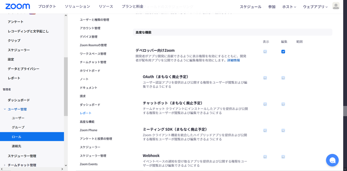This screenshot has width=347, height=171.
Task: Click the Zoom logo
Action: (x=18, y=6)
